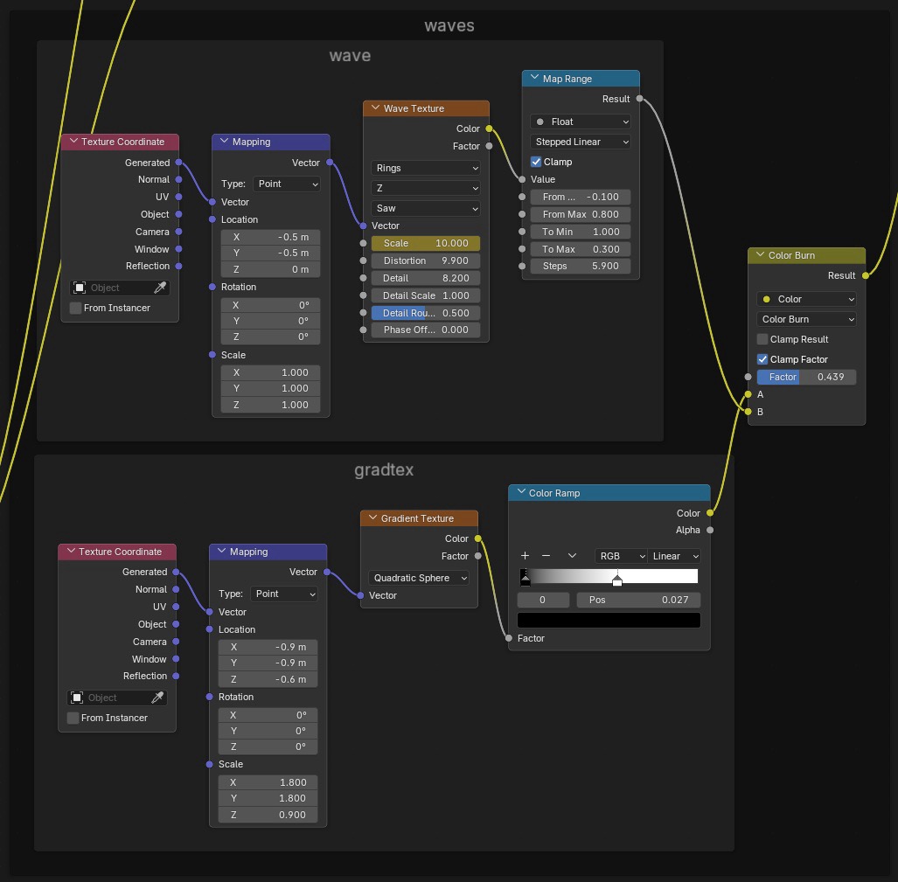Image resolution: width=898 pixels, height=882 pixels.
Task: Click the Steps field in Map Range
Action: point(580,266)
